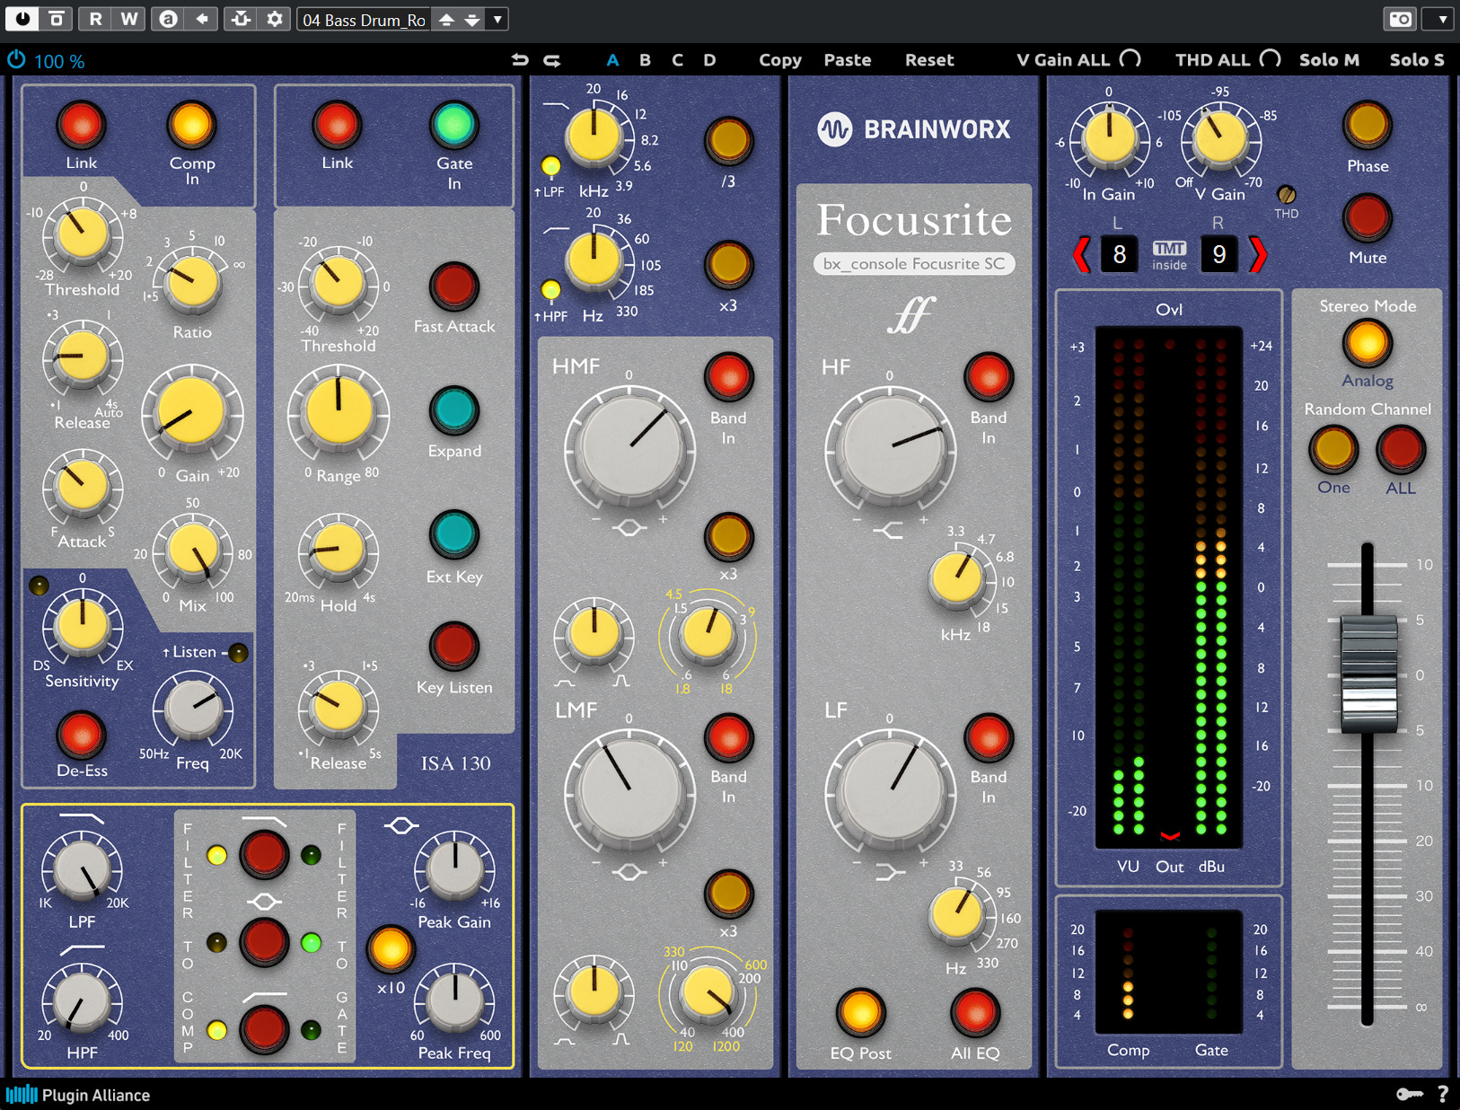
Task: Click sidechain Peak Gain knob
Action: [x=454, y=869]
